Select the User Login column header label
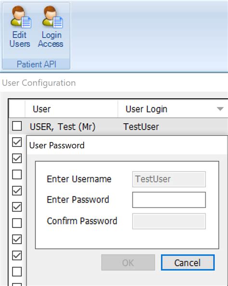The image size is (228, 286). (146, 109)
